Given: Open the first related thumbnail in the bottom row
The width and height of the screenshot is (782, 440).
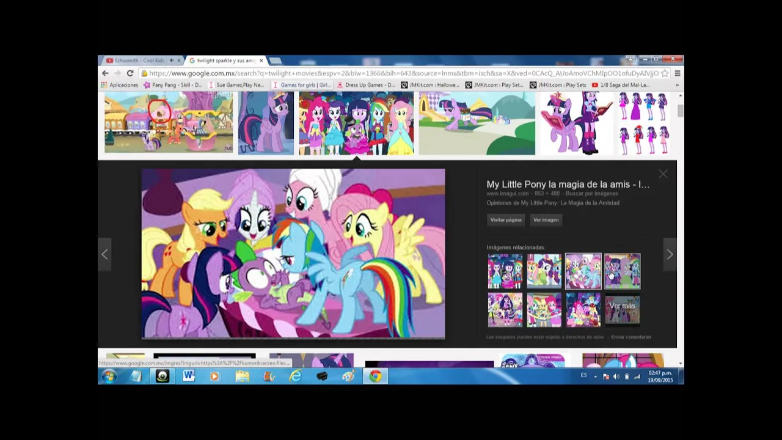Looking at the screenshot, I should (x=505, y=309).
